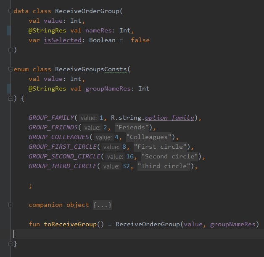Image resolution: width=264 pixels, height=257 pixels.
Task: Click the false default value
Action: click(x=140, y=40)
